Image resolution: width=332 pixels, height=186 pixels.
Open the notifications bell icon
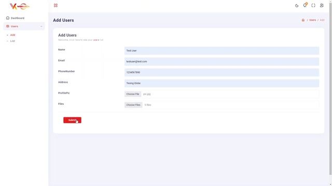(305, 5)
